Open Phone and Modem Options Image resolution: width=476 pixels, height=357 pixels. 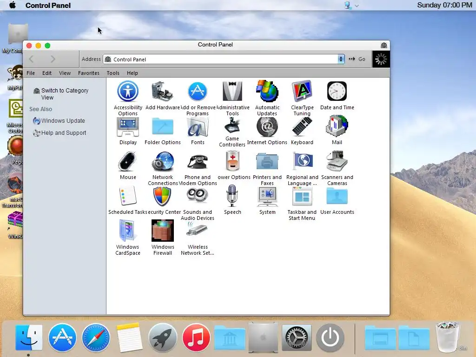tap(197, 161)
